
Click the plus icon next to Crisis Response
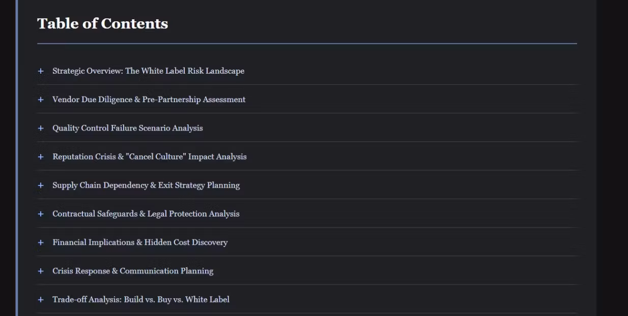coord(41,271)
